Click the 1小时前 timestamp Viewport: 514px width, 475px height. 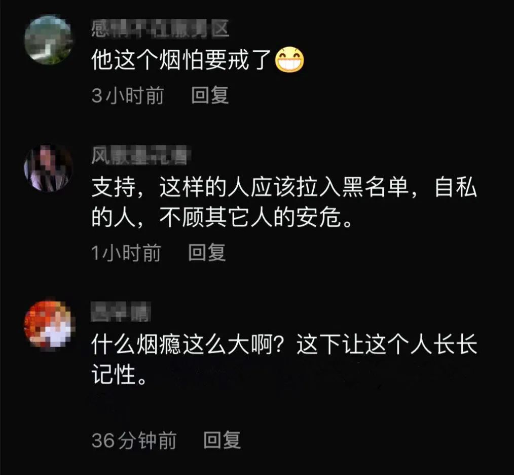tap(126, 252)
